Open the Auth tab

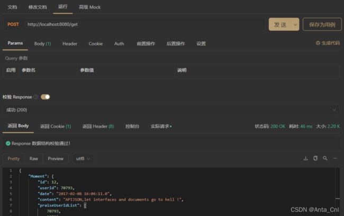click(119, 44)
